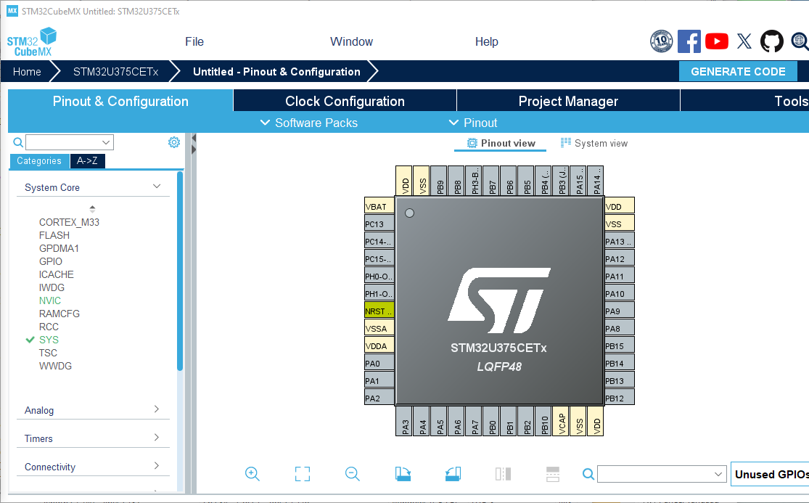Select IWDG peripheral
Screen dimensions: 809x503
pyautogui.click(x=52, y=287)
